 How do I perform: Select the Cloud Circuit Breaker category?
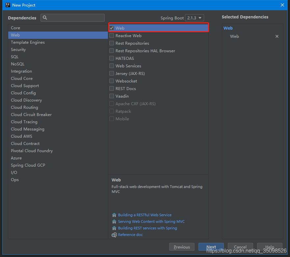tap(58, 115)
